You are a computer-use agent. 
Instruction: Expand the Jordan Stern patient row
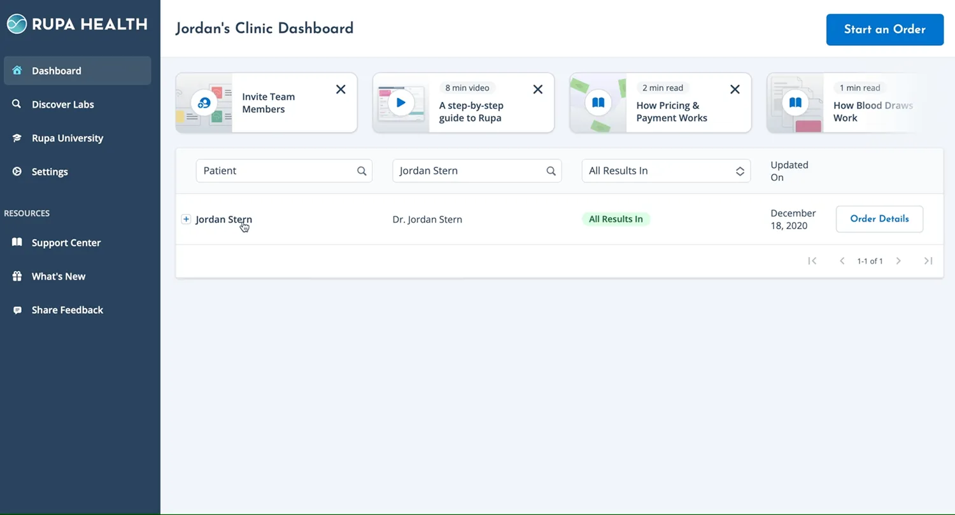186,219
